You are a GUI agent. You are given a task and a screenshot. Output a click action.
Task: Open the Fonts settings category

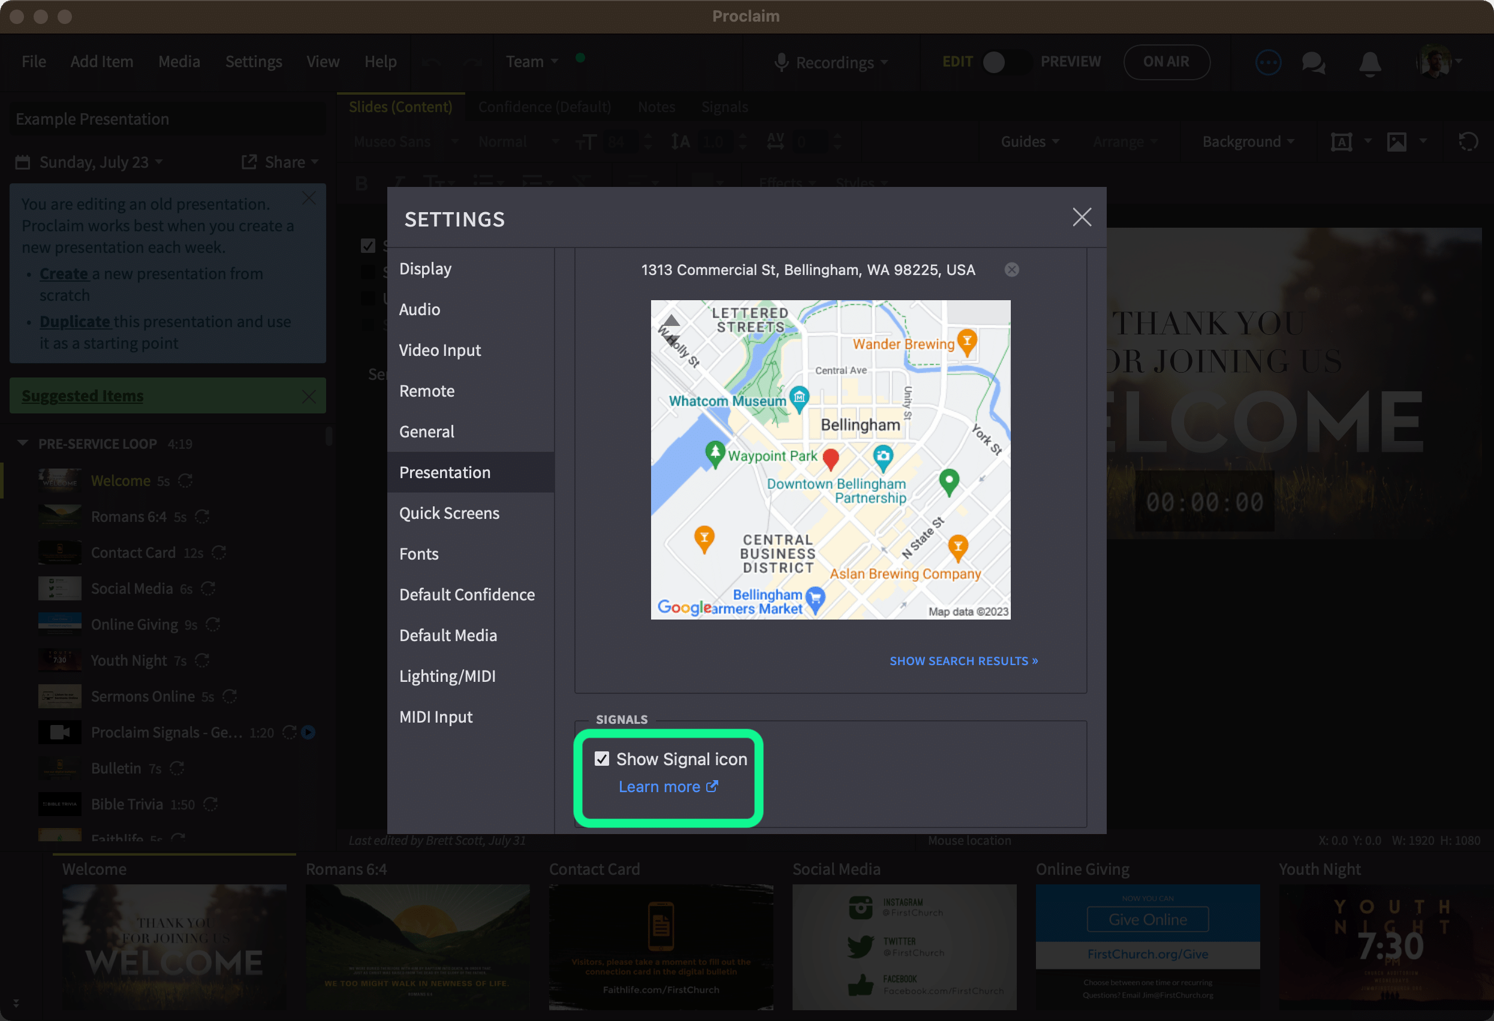click(471, 554)
